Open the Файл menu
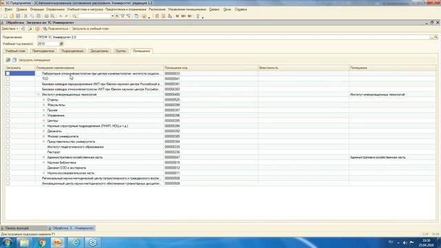 8,9
